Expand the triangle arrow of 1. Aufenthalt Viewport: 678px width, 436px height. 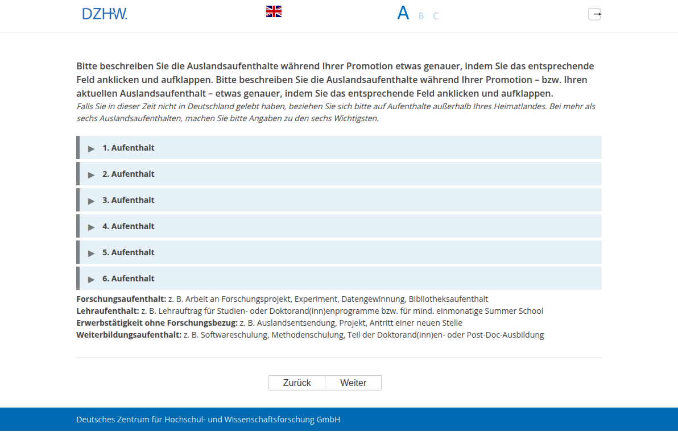[91, 148]
